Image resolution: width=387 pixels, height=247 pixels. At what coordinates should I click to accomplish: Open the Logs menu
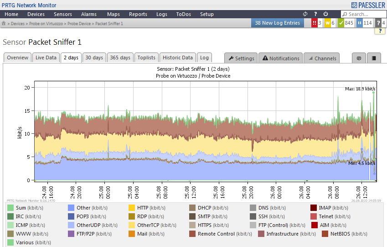[162, 14]
